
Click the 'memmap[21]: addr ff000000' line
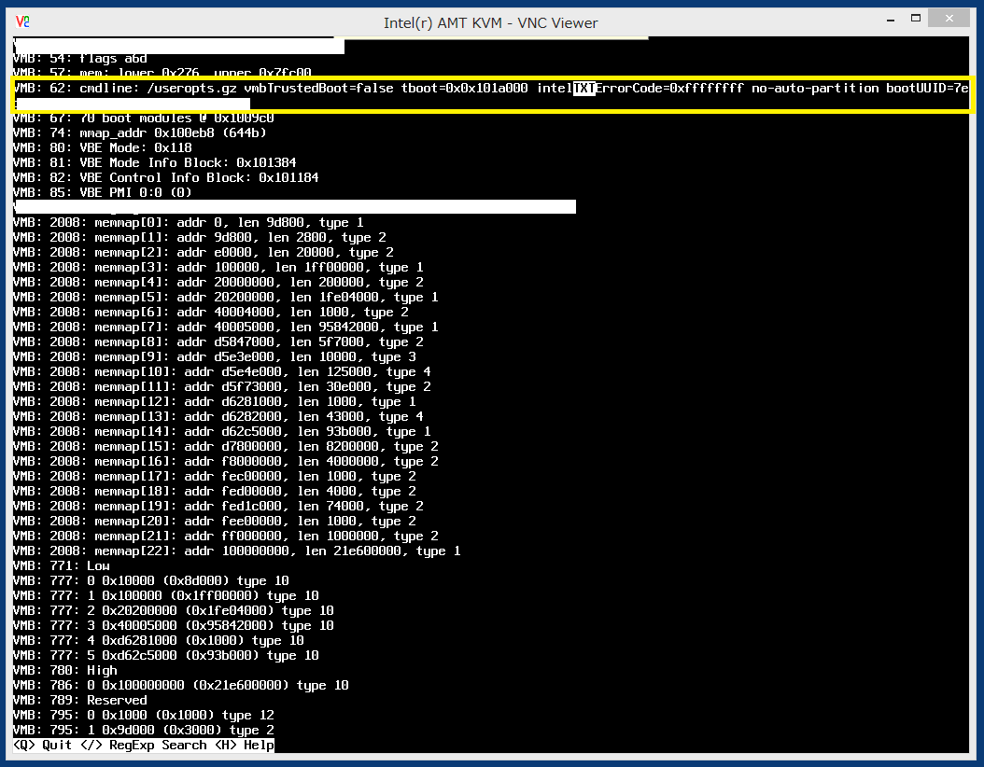coord(226,537)
